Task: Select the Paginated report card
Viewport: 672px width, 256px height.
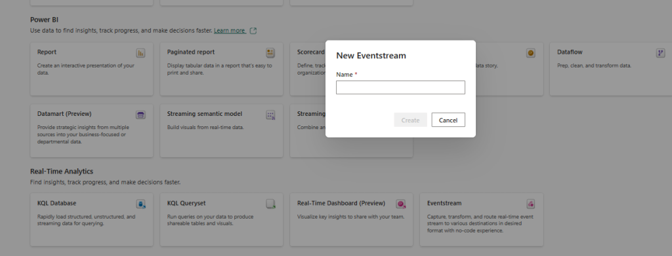Action: pyautogui.click(x=222, y=69)
